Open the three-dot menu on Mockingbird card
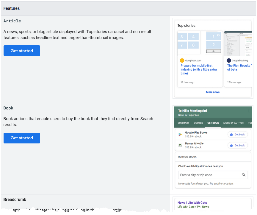Viewport: 257px width, 215px height. [249, 111]
